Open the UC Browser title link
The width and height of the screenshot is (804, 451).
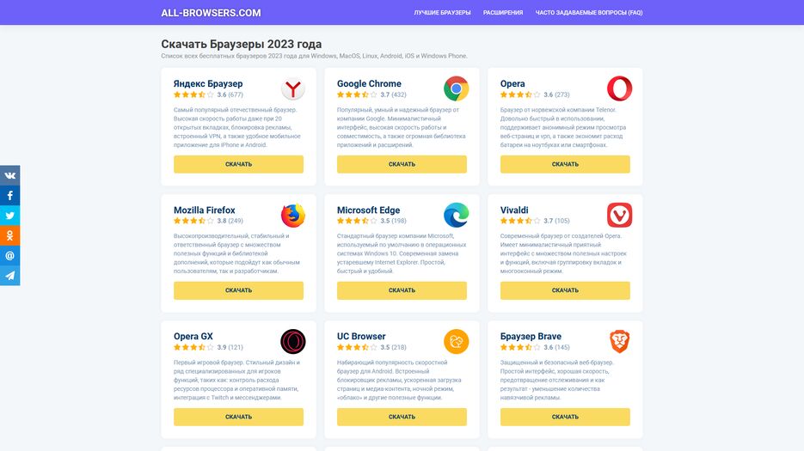[361, 336]
